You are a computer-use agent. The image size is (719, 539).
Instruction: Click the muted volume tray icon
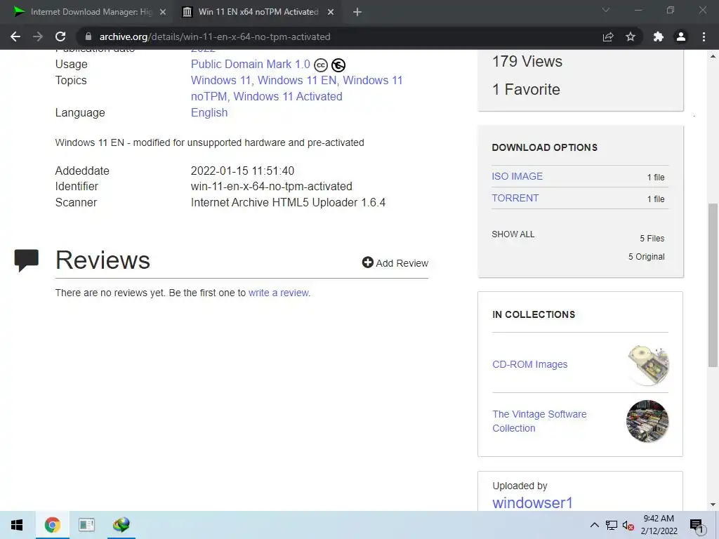coord(628,525)
